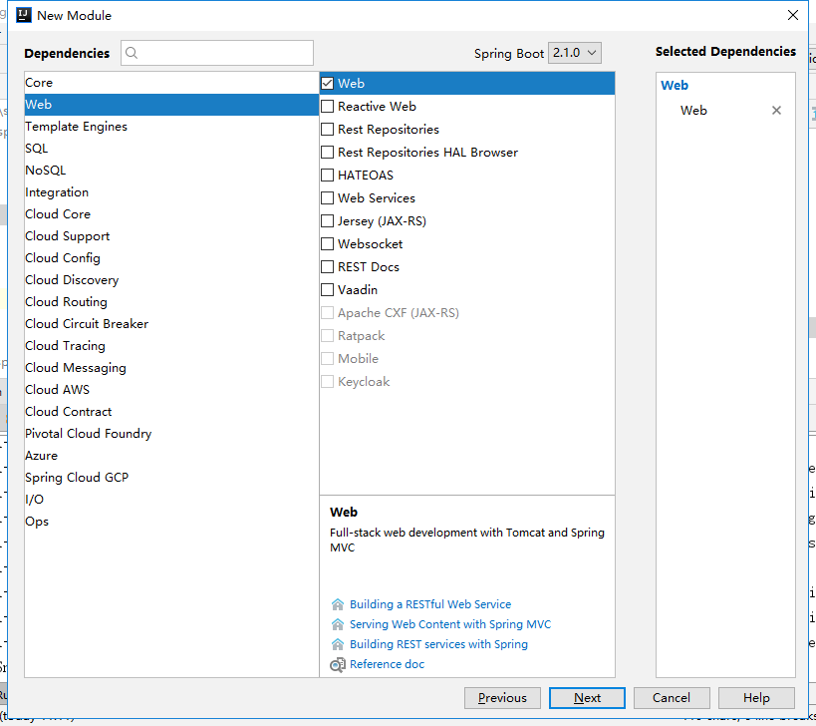
Task: Enable the Reactive Web checkbox
Action: point(328,107)
